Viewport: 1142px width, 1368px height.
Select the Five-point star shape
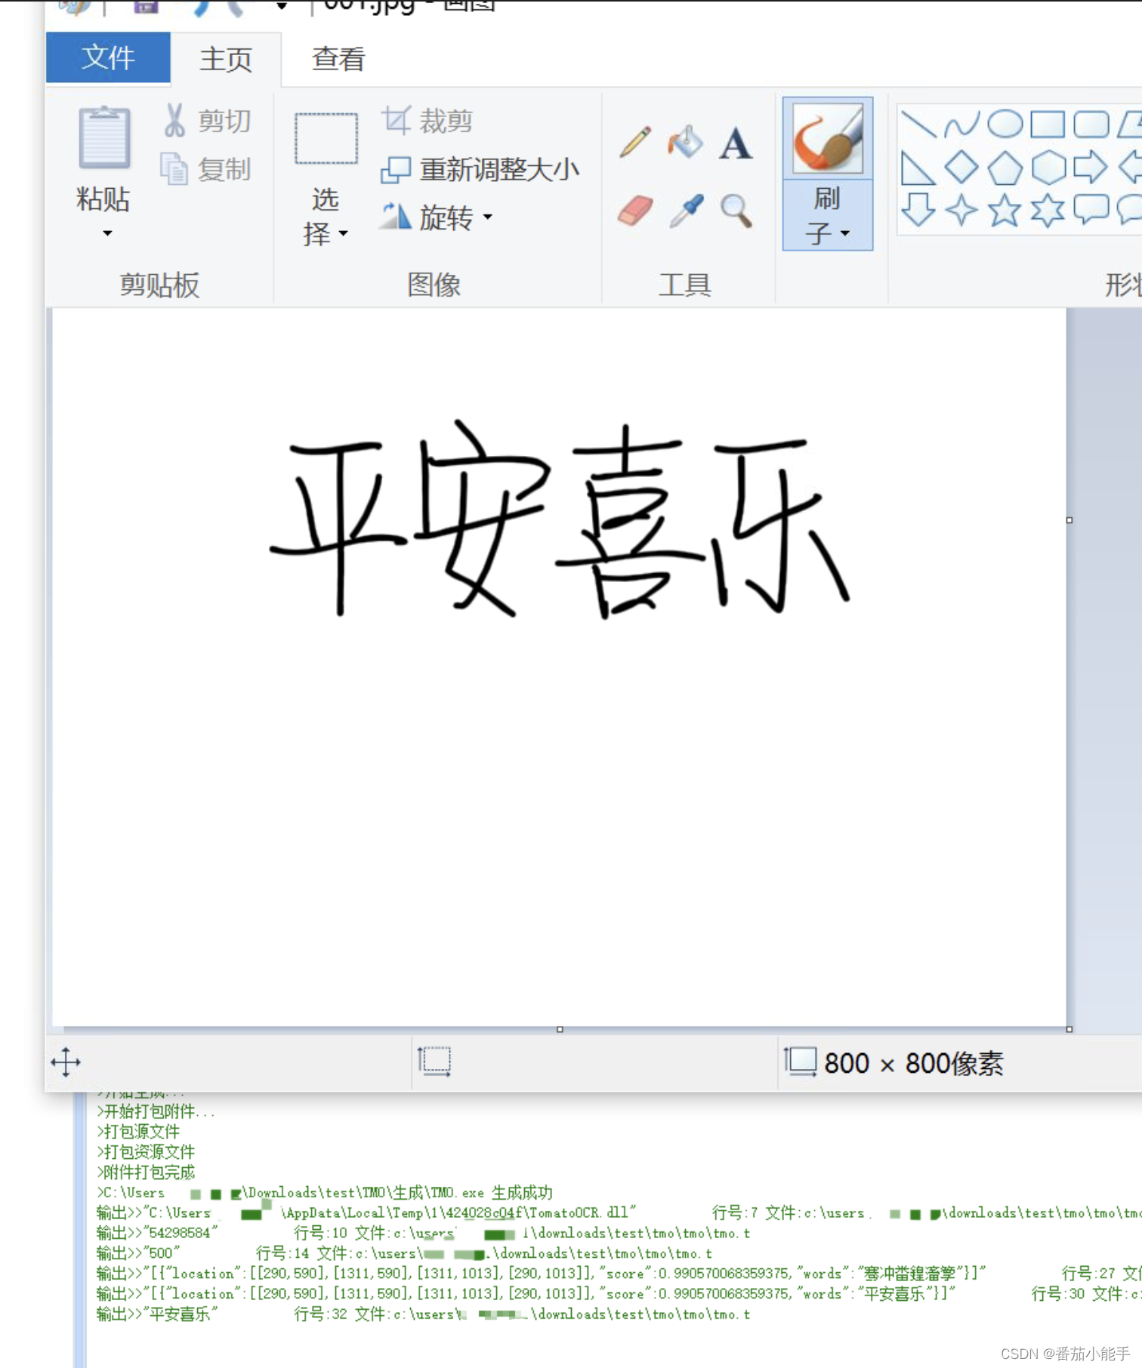click(1005, 210)
